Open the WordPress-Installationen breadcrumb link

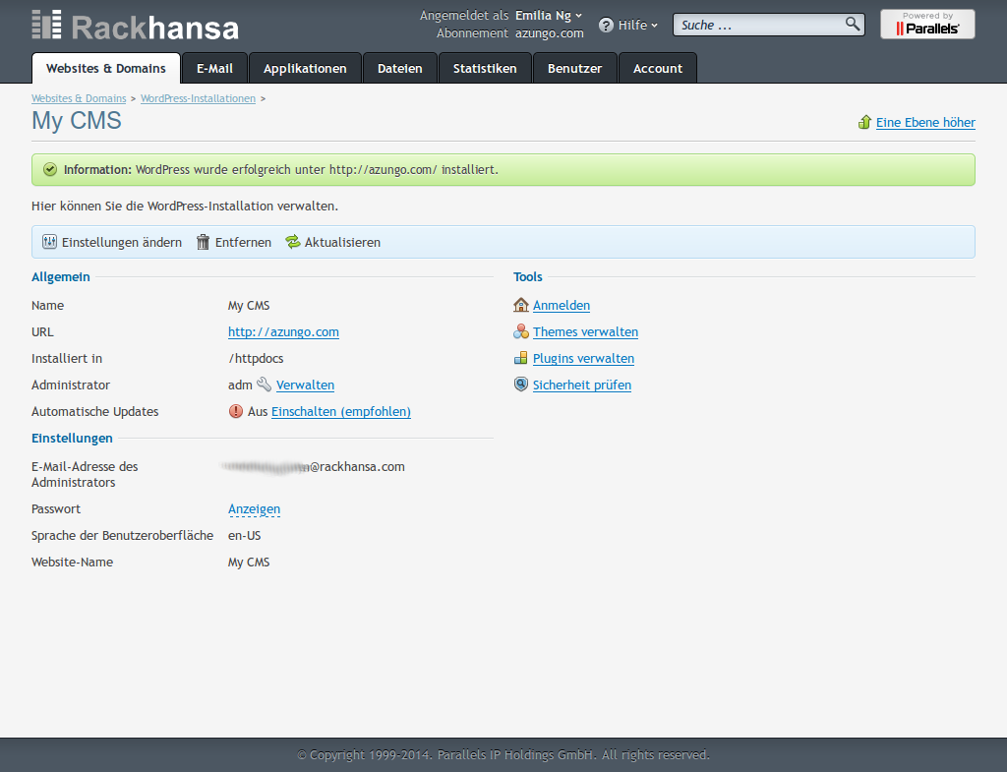coord(198,98)
